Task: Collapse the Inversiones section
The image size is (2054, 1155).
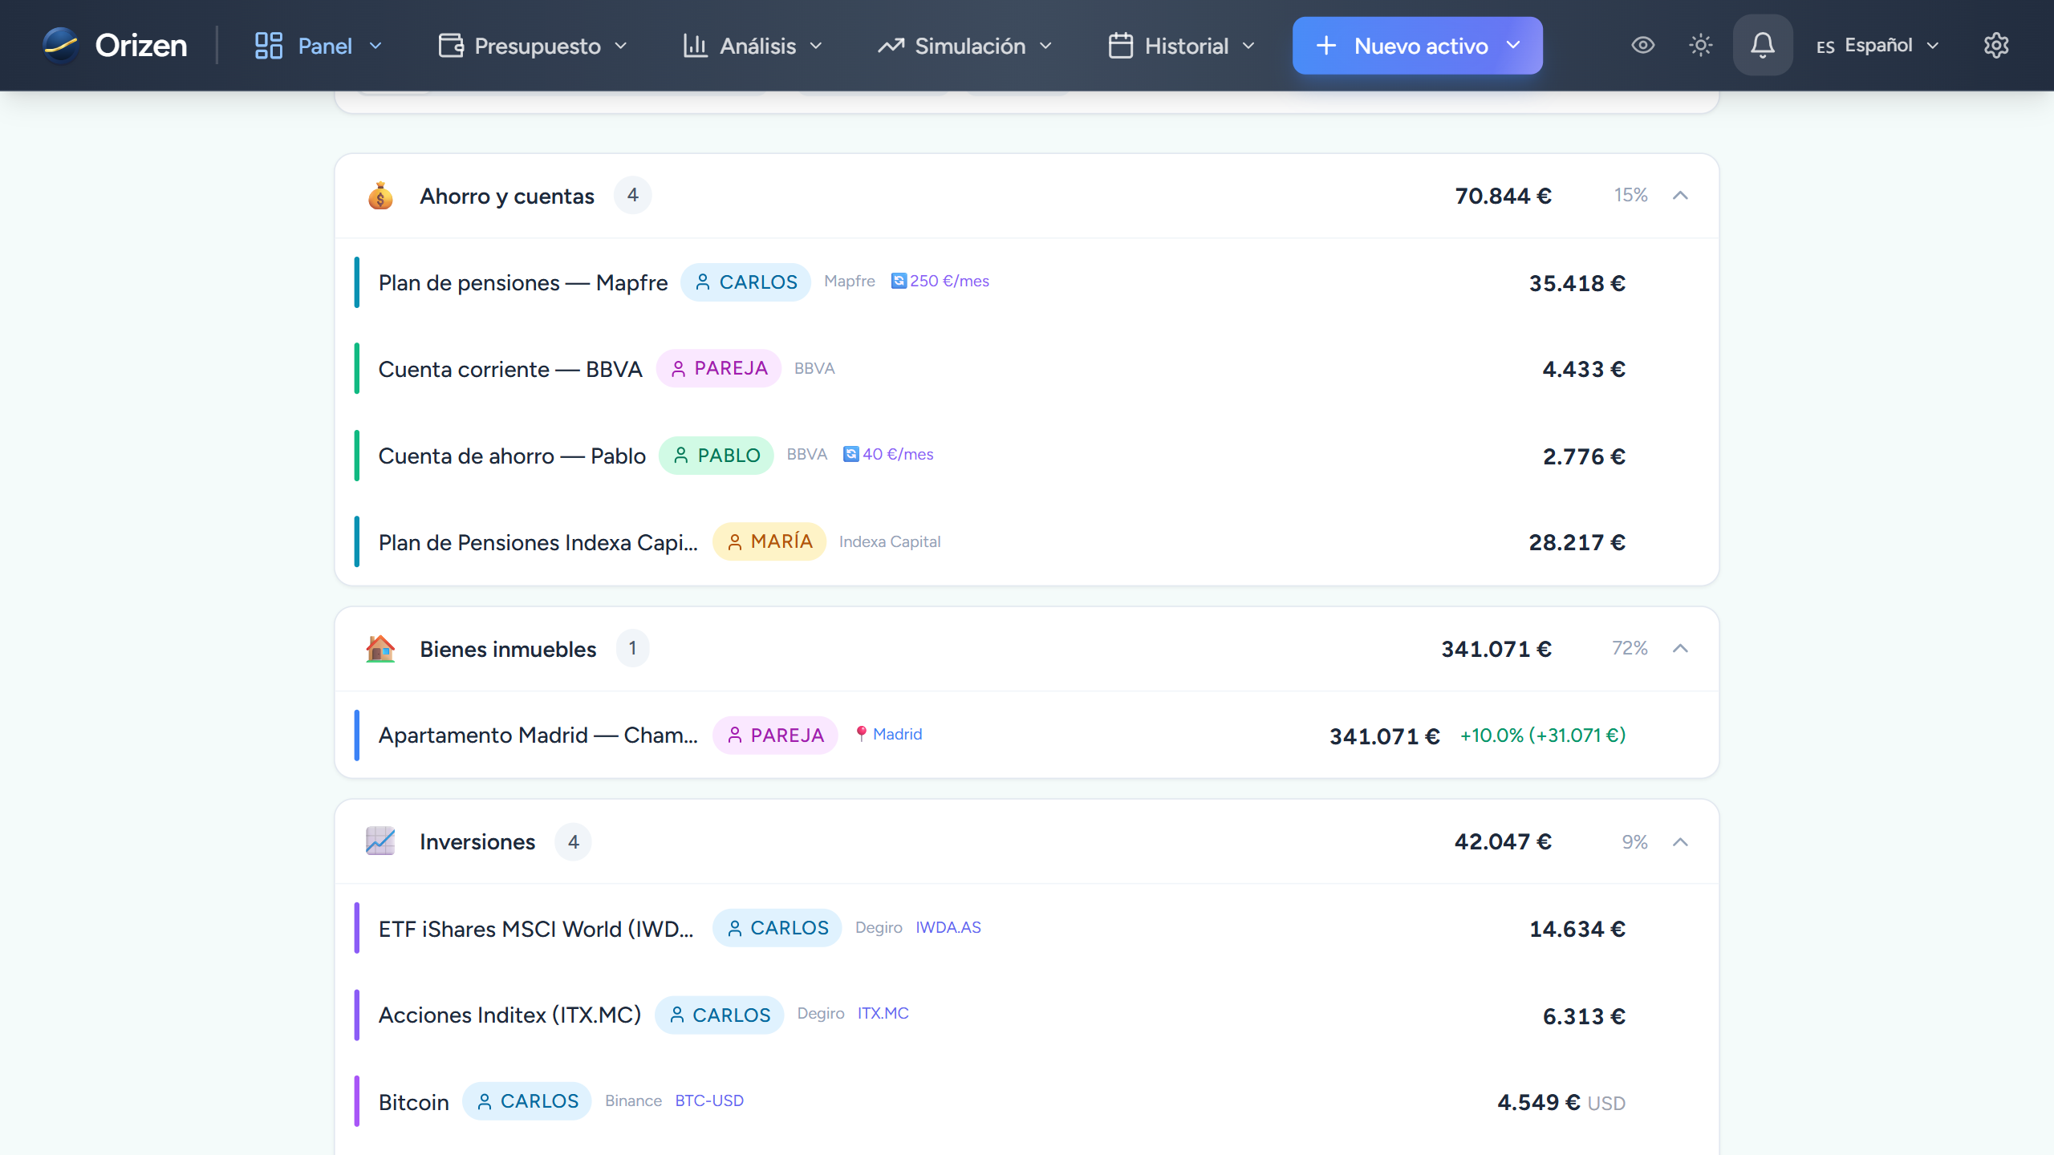Action: pos(1680,841)
